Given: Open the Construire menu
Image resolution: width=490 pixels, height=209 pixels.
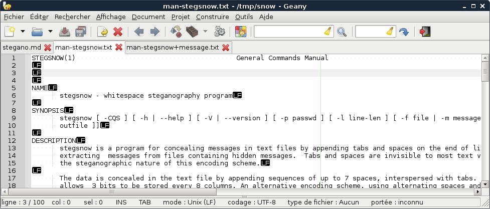Looking at the screenshot, I should click(x=213, y=17).
